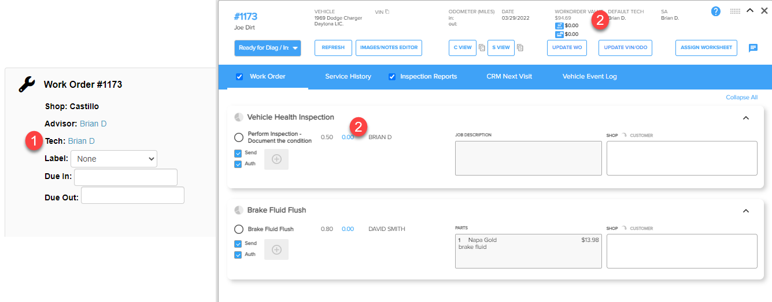Viewport: 772px width, 302px height.
Task: Select the Brake Fluid Flush radio circle
Action: [x=239, y=229]
